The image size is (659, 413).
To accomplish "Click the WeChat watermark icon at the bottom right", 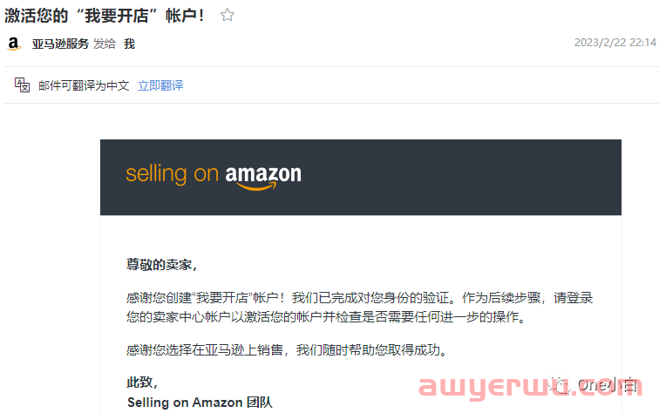I will coord(560,384).
